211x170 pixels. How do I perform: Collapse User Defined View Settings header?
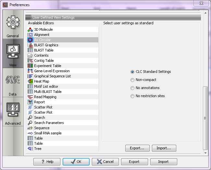coord(28,17)
